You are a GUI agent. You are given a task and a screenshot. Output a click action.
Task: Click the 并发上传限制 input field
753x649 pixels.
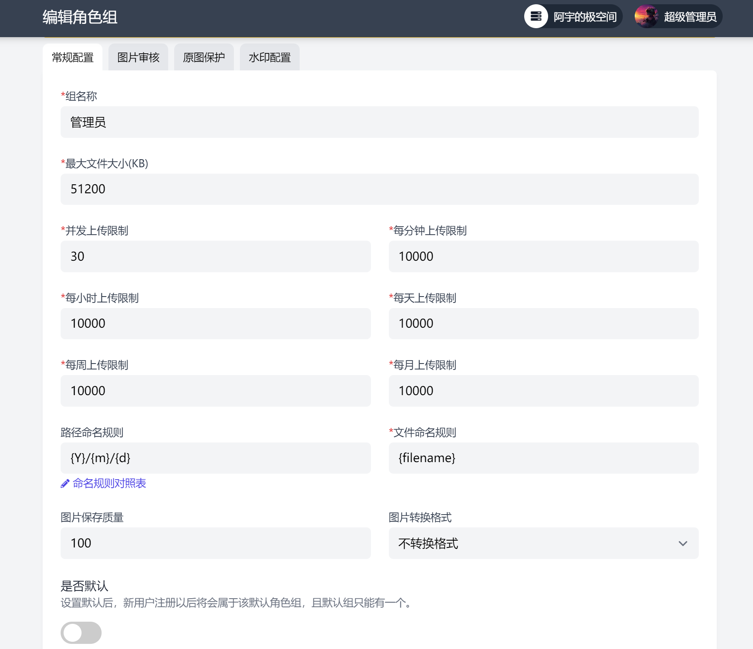point(215,256)
